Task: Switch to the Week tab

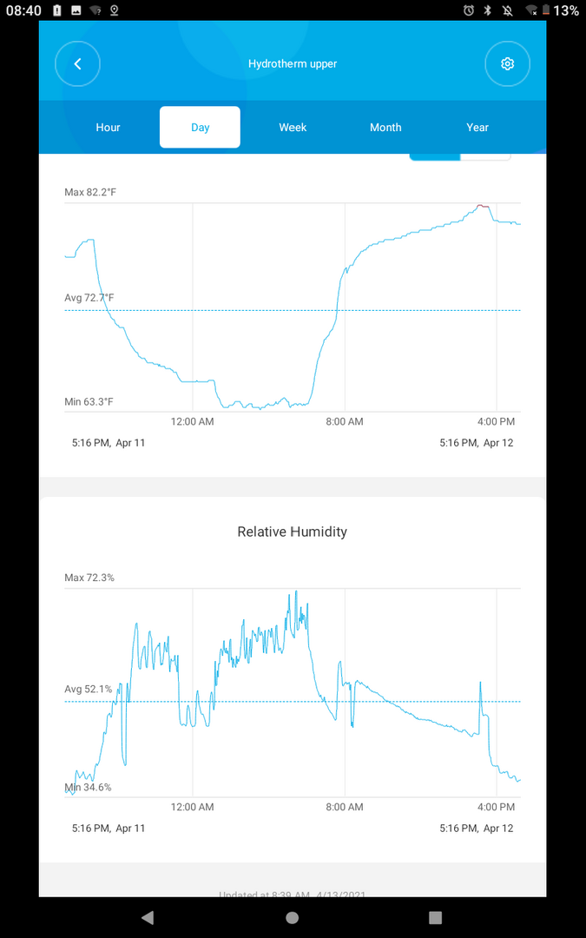Action: [293, 128]
